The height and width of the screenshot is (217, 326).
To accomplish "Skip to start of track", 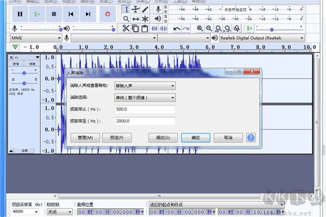I will (x=71, y=14).
